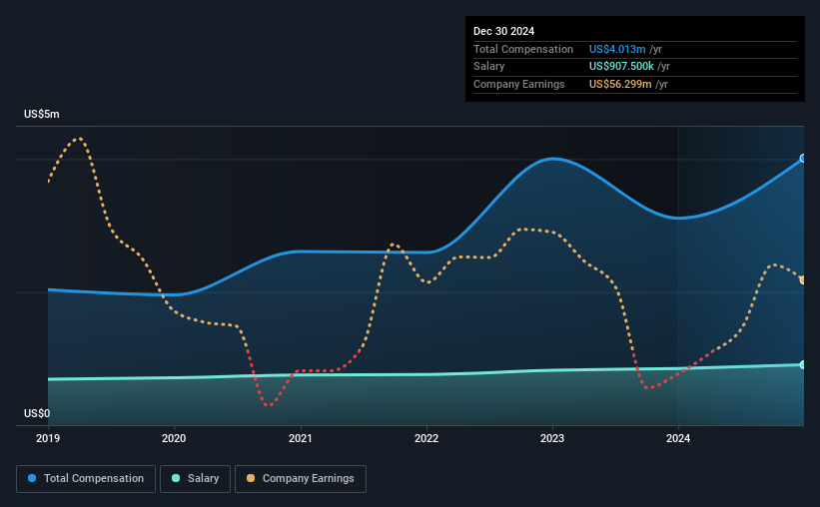
Task: Click the Total Compensation peak at 2023
Action: 552,159
